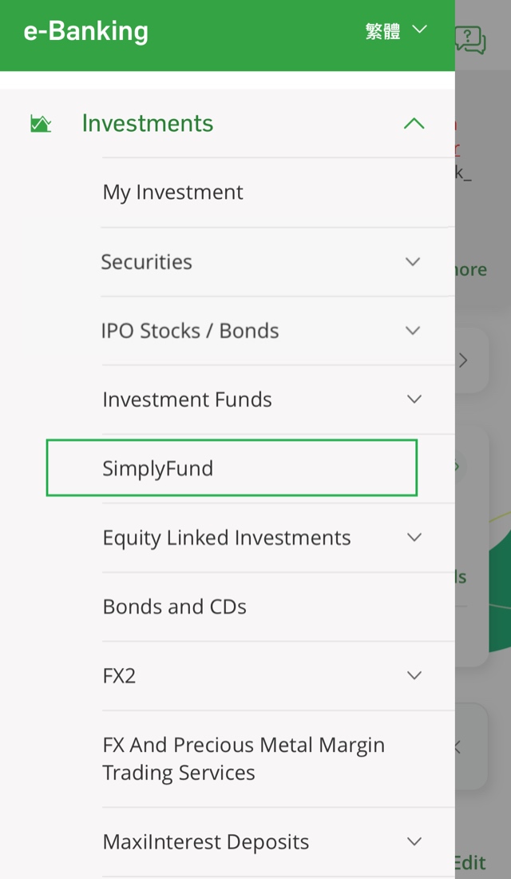The width and height of the screenshot is (511, 879).
Task: Click the e-Banking header title
Action: (85, 32)
